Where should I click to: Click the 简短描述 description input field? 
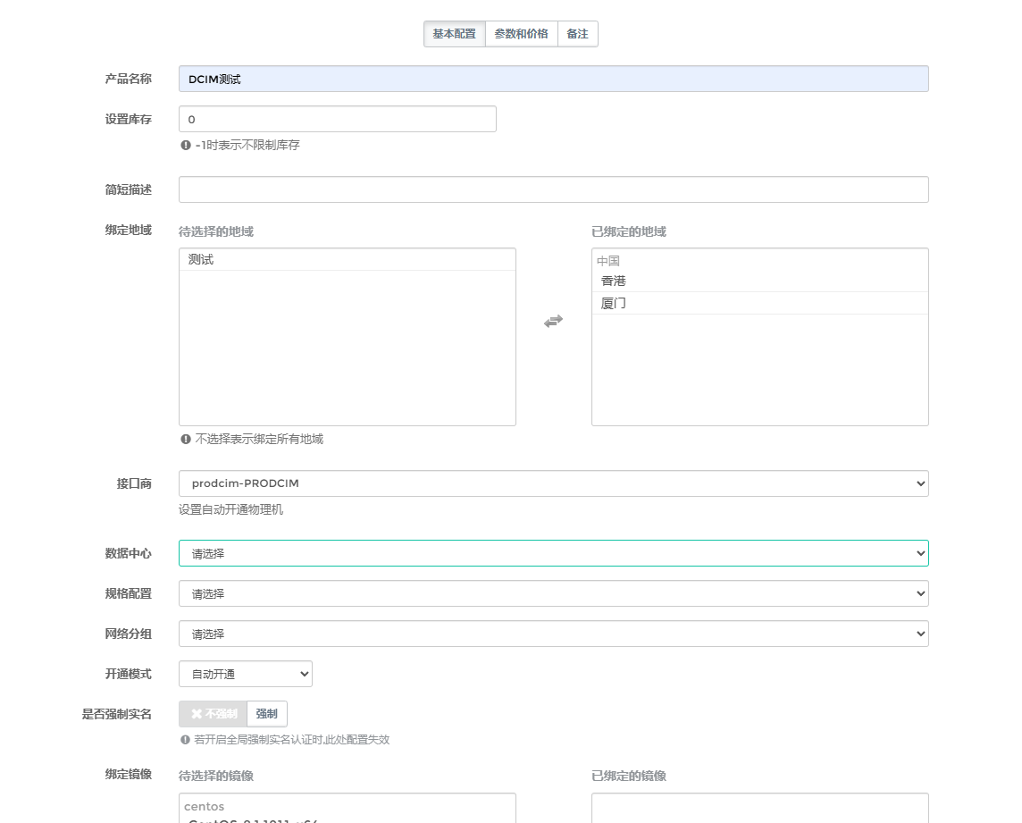click(553, 189)
